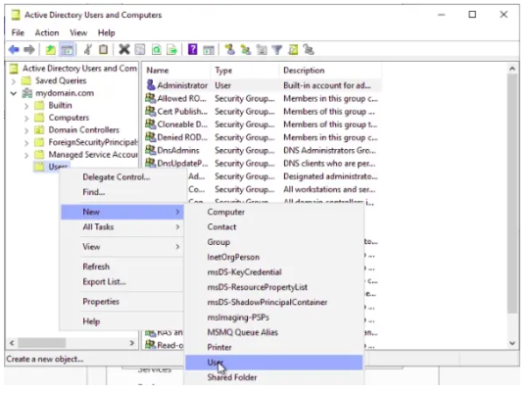The image size is (531, 394).
Task: Toggle the Show/Hide Console Tree icon
Action: [x=67, y=50]
